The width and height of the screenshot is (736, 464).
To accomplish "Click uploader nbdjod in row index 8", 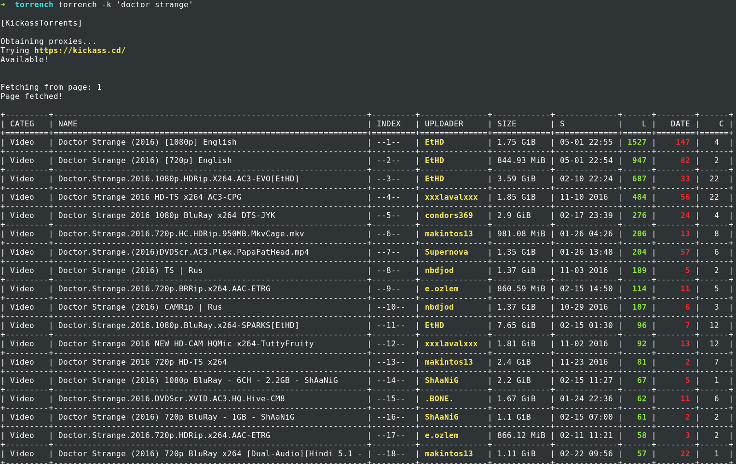I will pyautogui.click(x=439, y=270).
